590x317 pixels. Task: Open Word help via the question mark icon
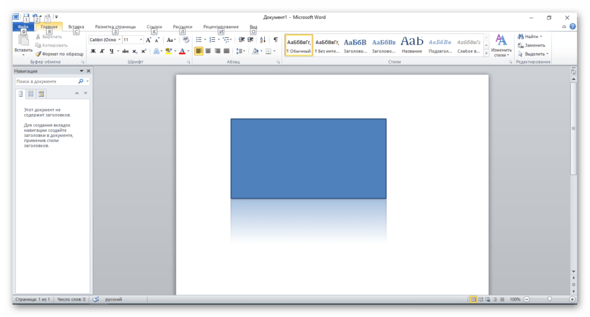point(572,27)
